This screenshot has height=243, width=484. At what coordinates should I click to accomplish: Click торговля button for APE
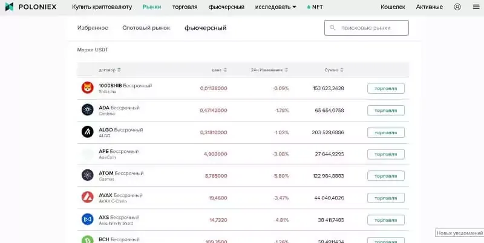pyautogui.click(x=386, y=154)
